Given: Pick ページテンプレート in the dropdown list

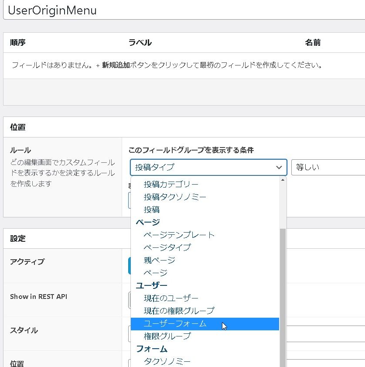Looking at the screenshot, I should 179,235.
